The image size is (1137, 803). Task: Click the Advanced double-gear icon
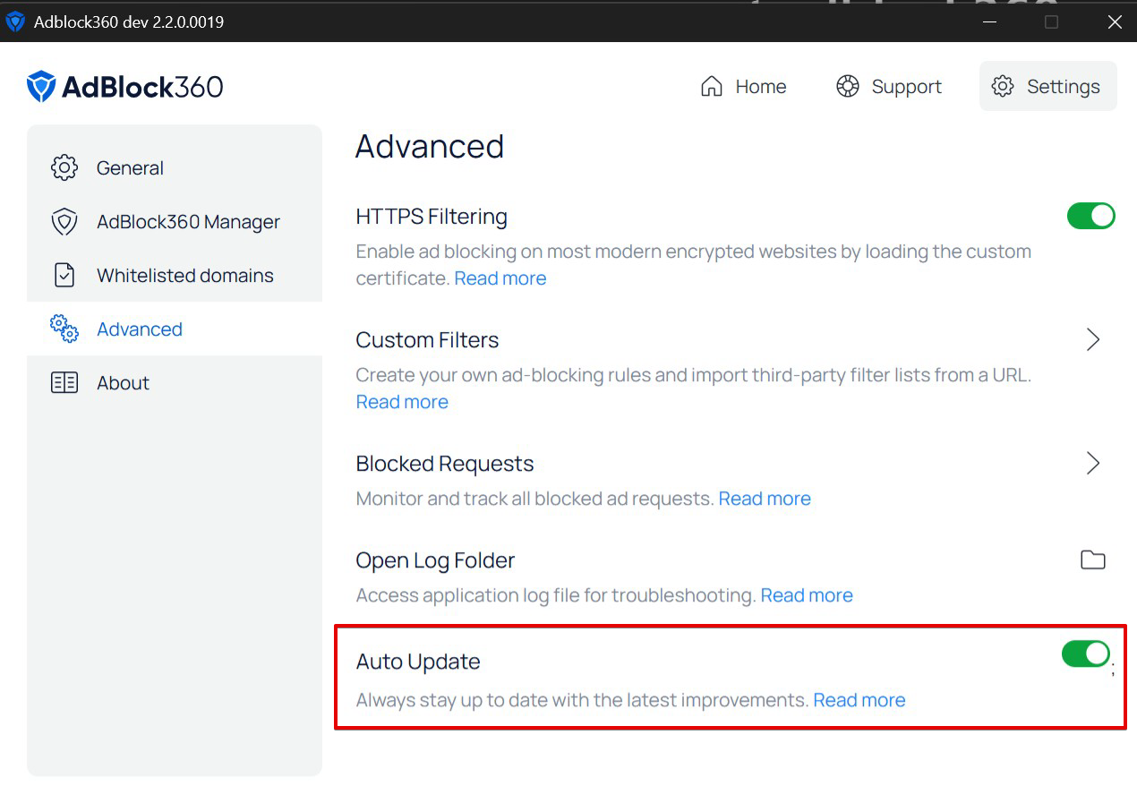64,329
